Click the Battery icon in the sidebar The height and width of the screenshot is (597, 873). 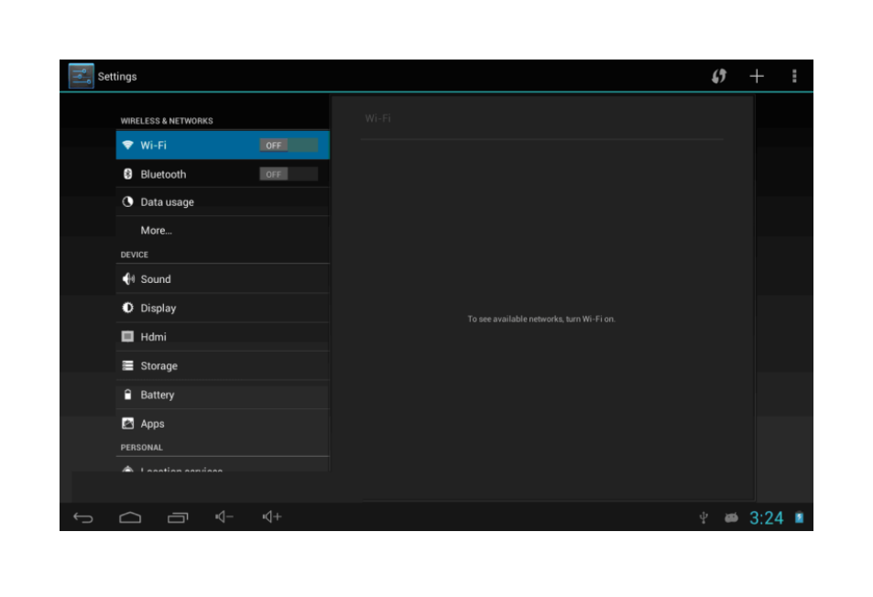point(127,395)
